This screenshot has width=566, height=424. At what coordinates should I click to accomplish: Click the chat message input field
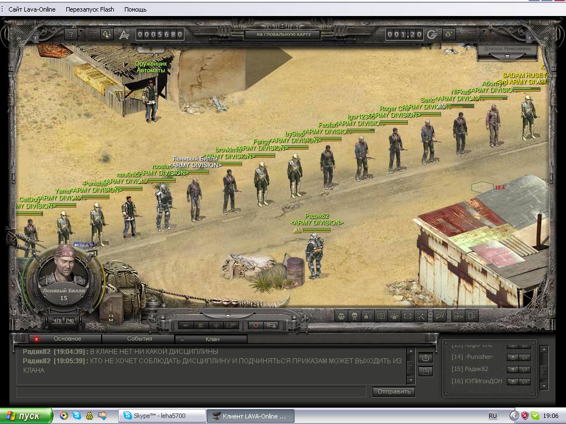[x=191, y=392]
